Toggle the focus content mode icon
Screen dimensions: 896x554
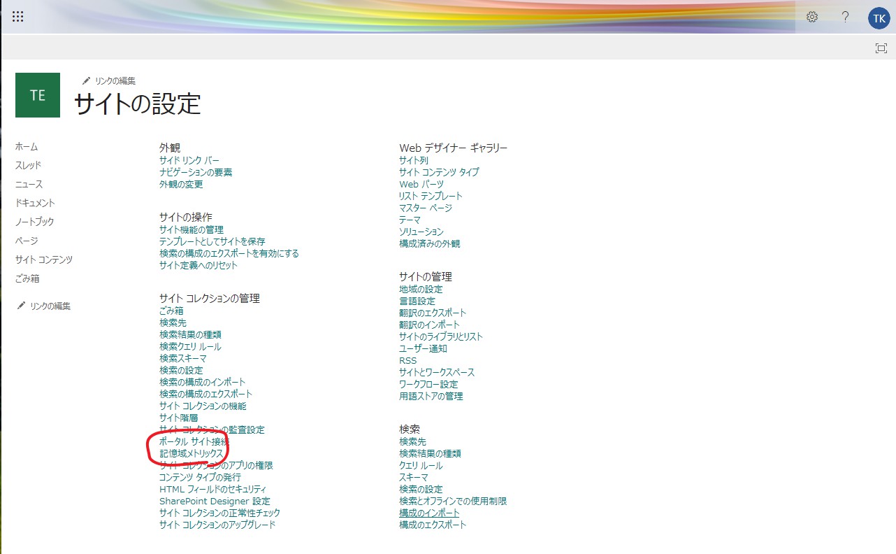tap(881, 48)
